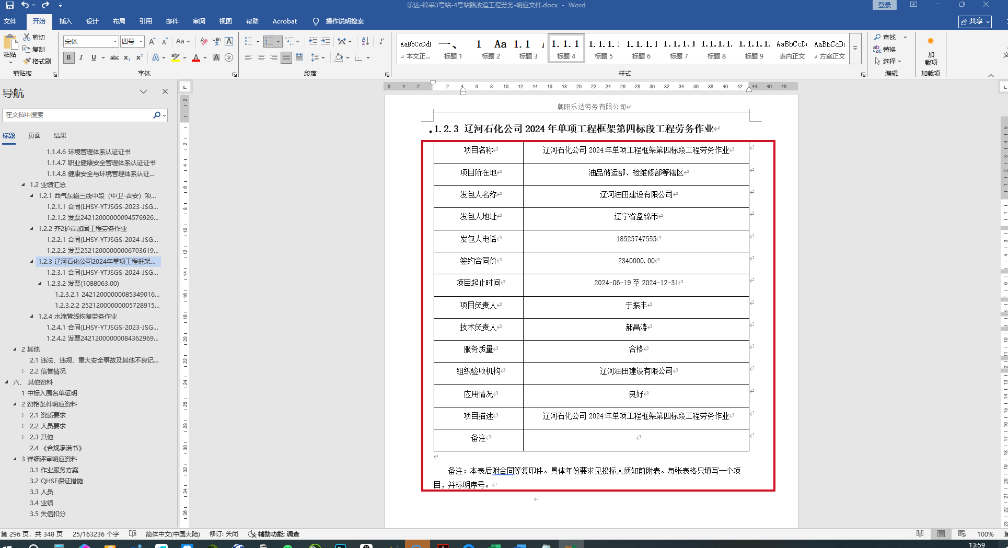Viewport: 1008px width, 548px height.
Task: Toggle character shading
Action: click(x=216, y=57)
